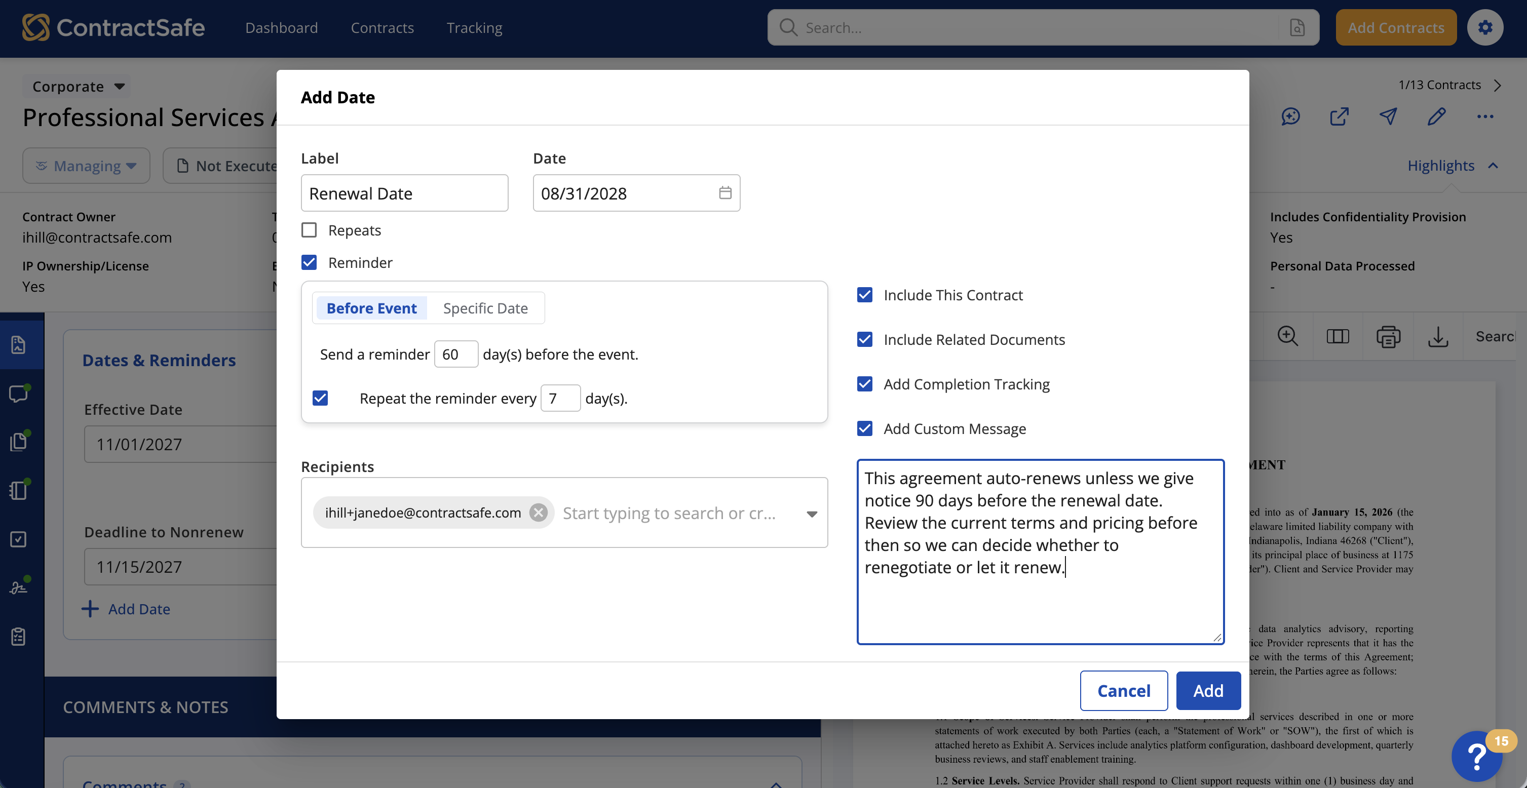
Task: Click the print document icon
Action: (1388, 337)
